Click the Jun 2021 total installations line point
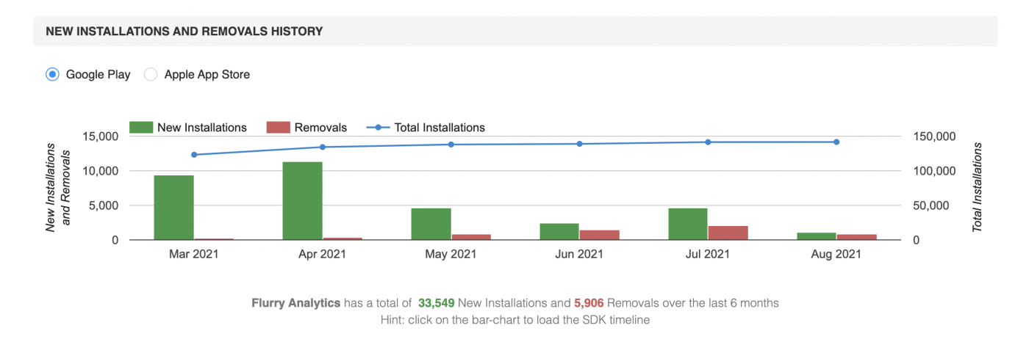Screen dimensions: 1029x339 pos(579,144)
